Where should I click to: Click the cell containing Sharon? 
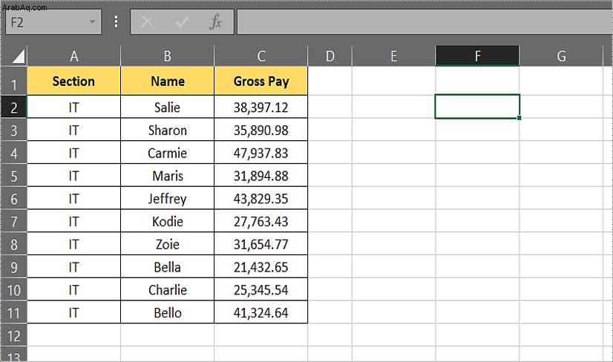point(167,130)
